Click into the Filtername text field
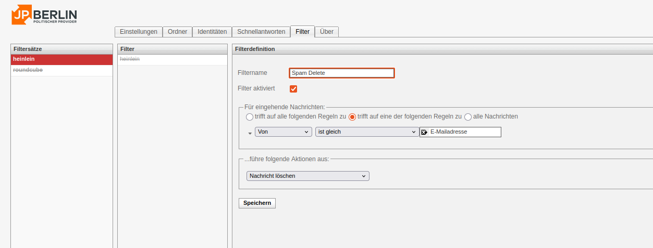Screen dimensions: 653x248 (342, 73)
